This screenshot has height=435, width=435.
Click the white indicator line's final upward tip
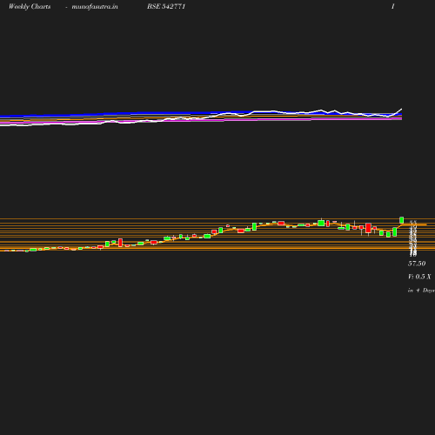[401, 110]
